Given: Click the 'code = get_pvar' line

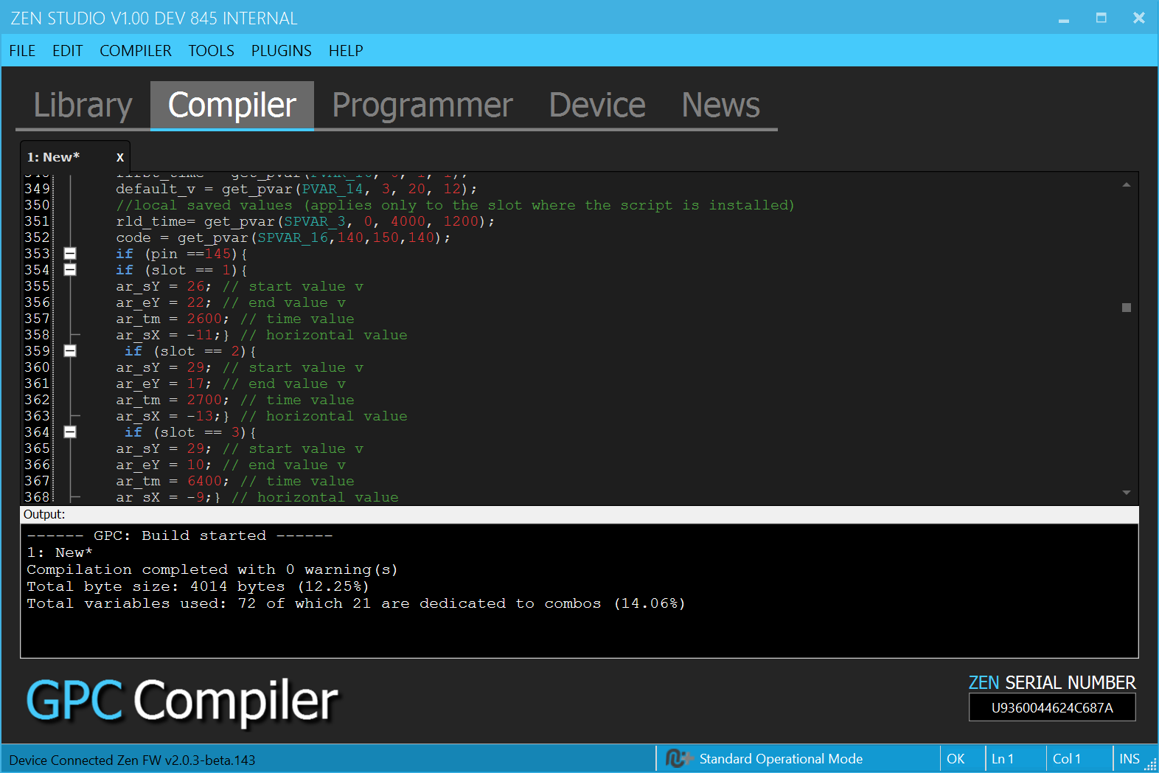Looking at the screenshot, I should coord(283,238).
